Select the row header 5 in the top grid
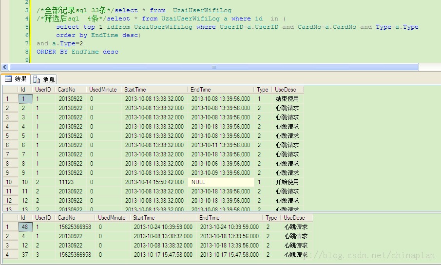Viewport: 441px width, 265px height. coord(10,136)
